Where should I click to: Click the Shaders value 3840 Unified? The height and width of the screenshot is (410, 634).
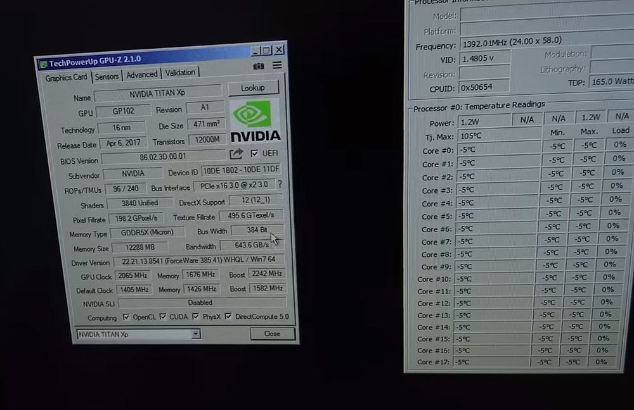[139, 203]
